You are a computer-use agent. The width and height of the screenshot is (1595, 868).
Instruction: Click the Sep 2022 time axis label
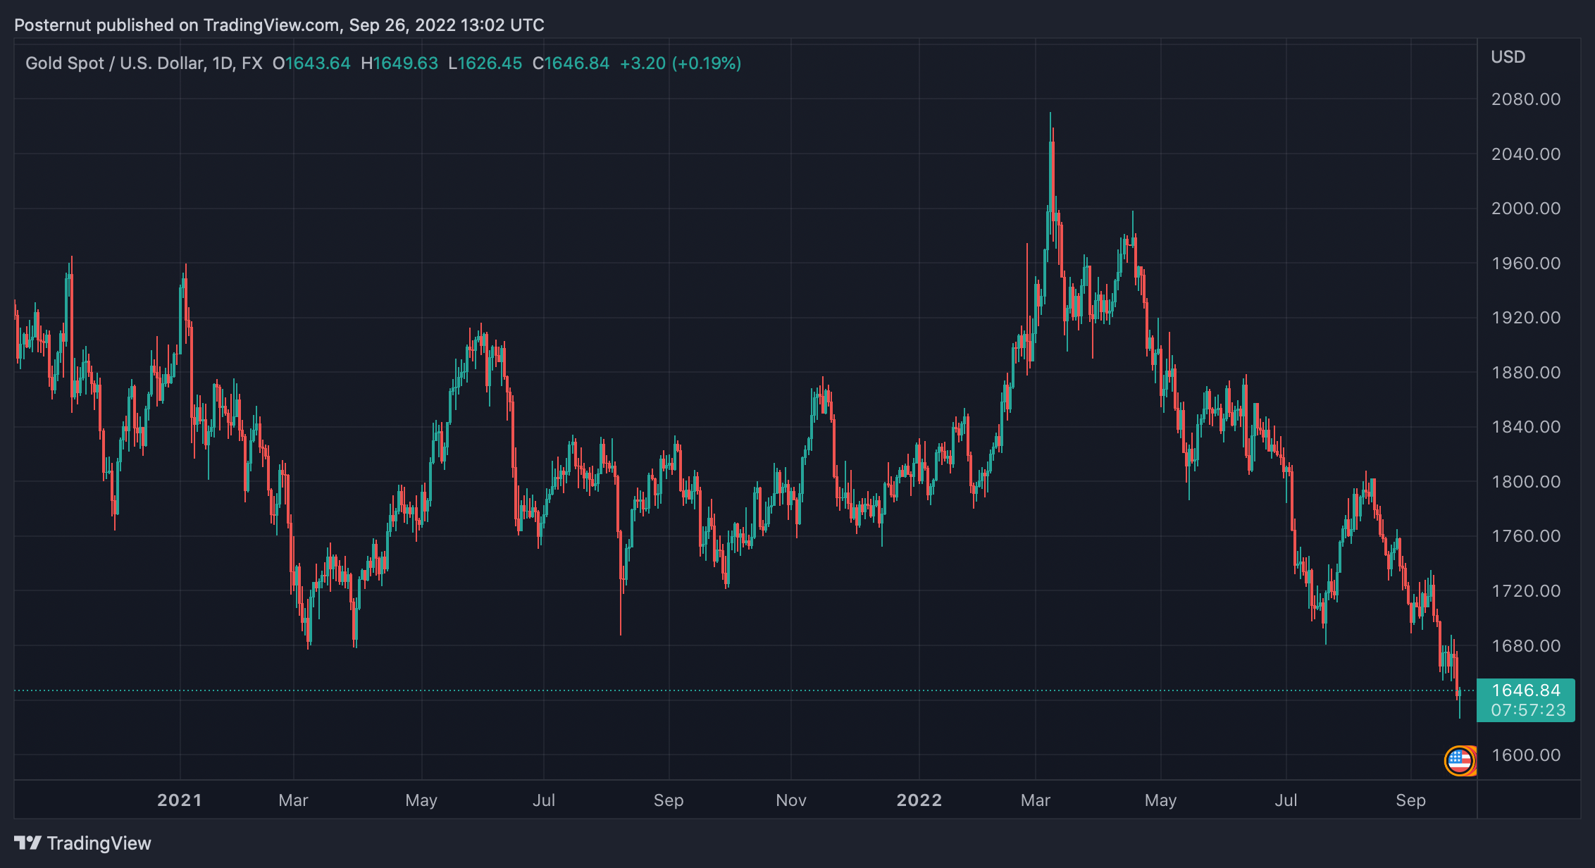tap(1411, 800)
